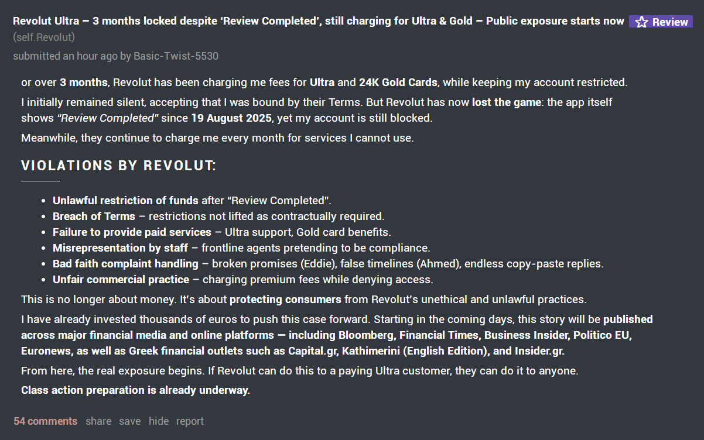Click the star icon in Review flair
This screenshot has height=440, width=704.
[642, 22]
